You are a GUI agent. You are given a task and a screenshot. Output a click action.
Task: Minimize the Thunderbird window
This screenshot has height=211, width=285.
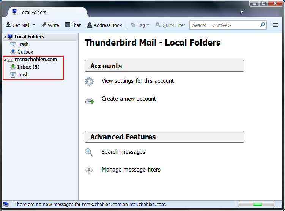(255, 3)
